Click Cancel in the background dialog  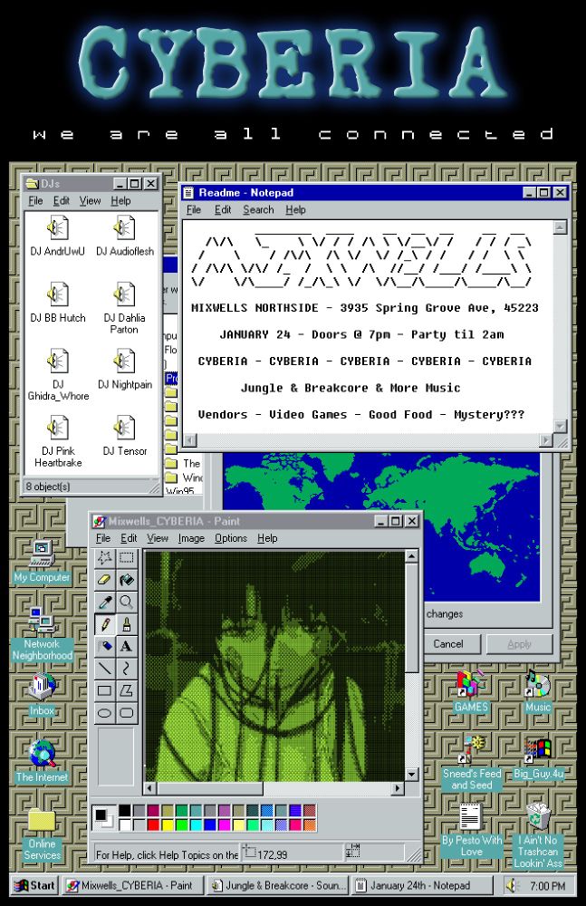(x=448, y=643)
